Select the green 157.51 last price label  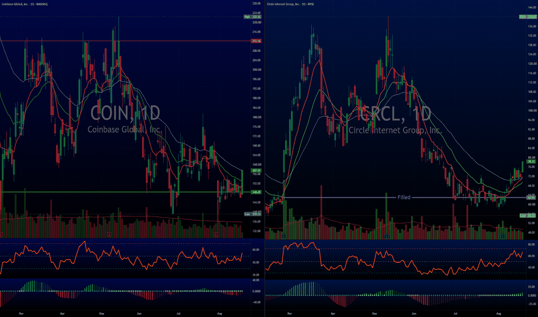(x=256, y=171)
